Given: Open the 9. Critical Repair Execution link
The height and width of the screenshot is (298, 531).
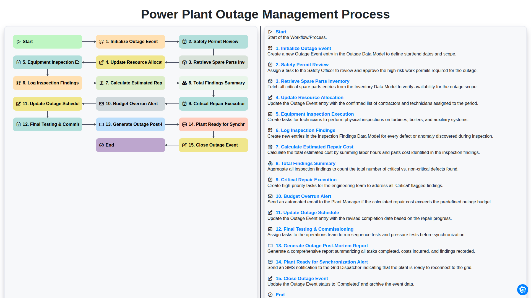Looking at the screenshot, I should (306, 180).
